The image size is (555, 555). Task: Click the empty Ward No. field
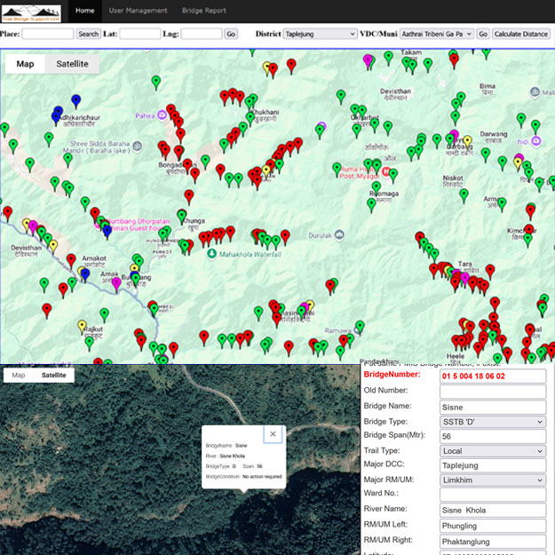493,495
